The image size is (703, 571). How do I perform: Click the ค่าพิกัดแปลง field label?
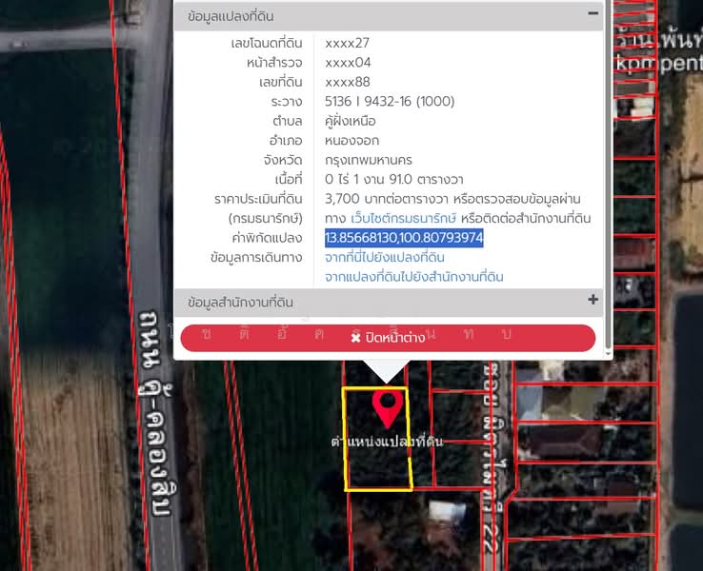coord(267,238)
